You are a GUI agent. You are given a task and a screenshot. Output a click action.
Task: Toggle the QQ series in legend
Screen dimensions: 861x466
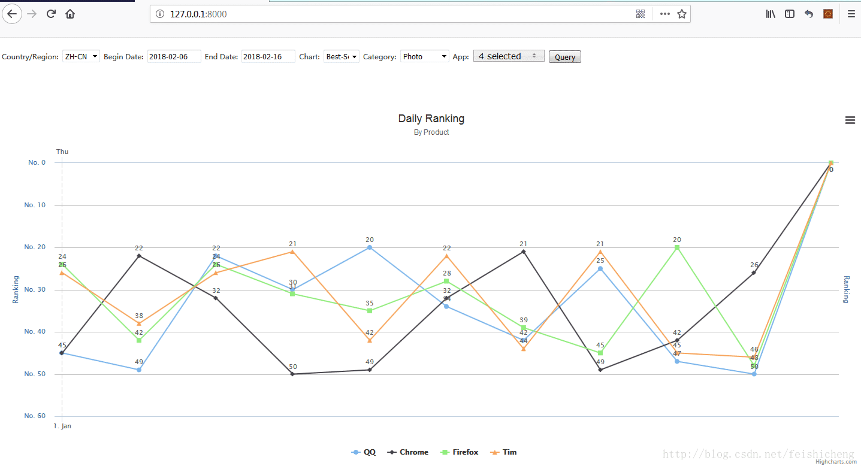pyautogui.click(x=364, y=452)
